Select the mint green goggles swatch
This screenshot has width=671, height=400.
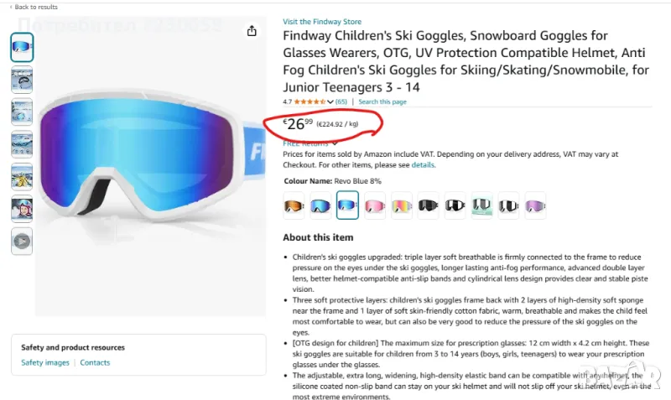[x=481, y=205]
